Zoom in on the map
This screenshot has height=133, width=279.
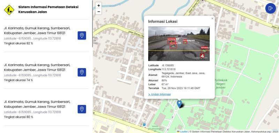click(99, 6)
